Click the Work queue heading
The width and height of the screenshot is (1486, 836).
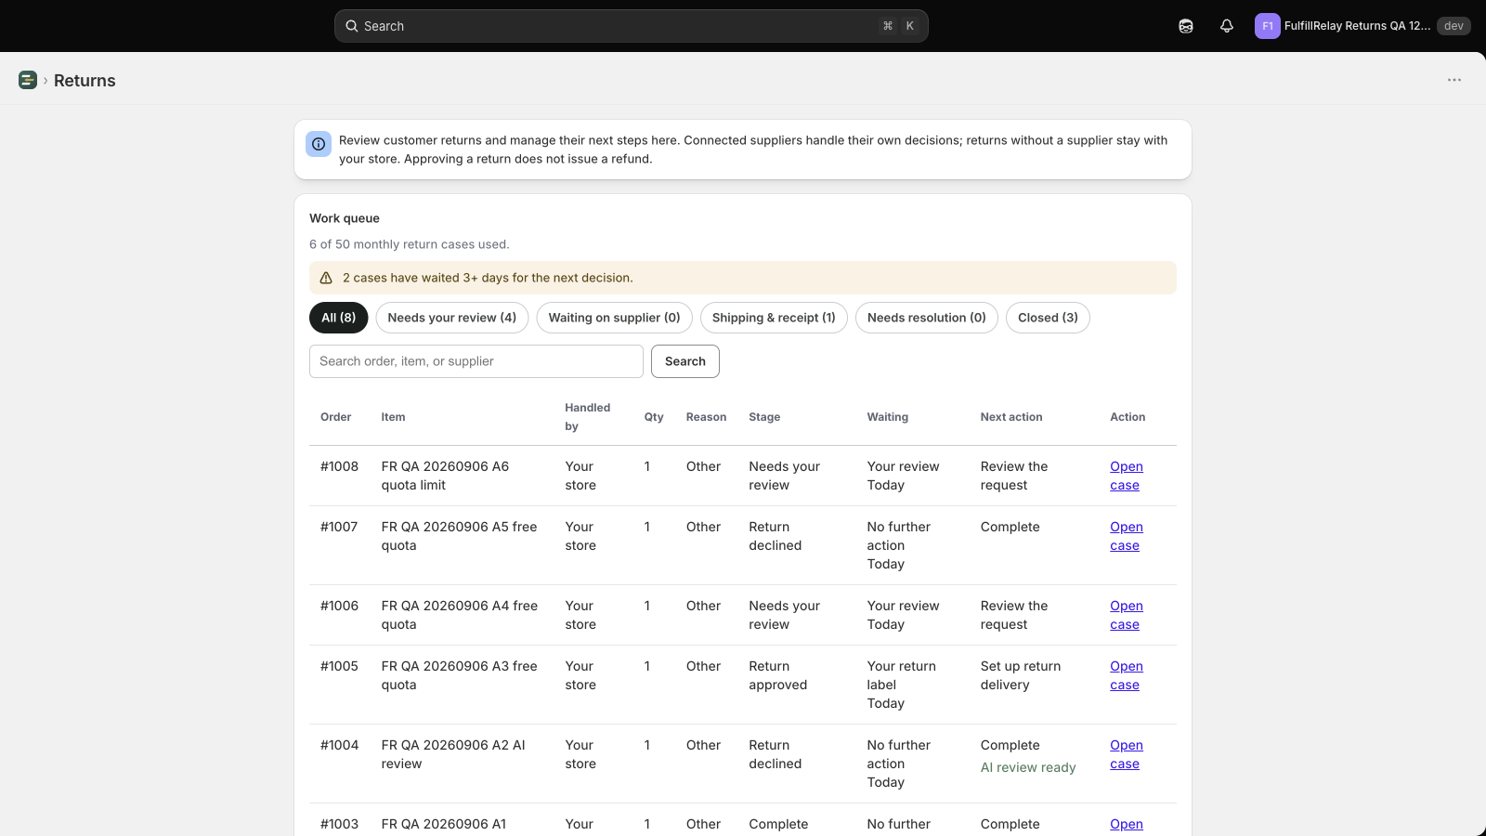coord(345,218)
